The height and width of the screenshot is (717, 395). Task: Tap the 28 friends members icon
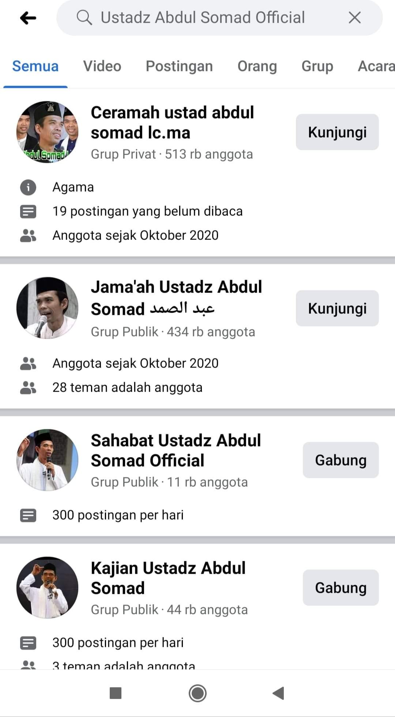pyautogui.click(x=28, y=388)
